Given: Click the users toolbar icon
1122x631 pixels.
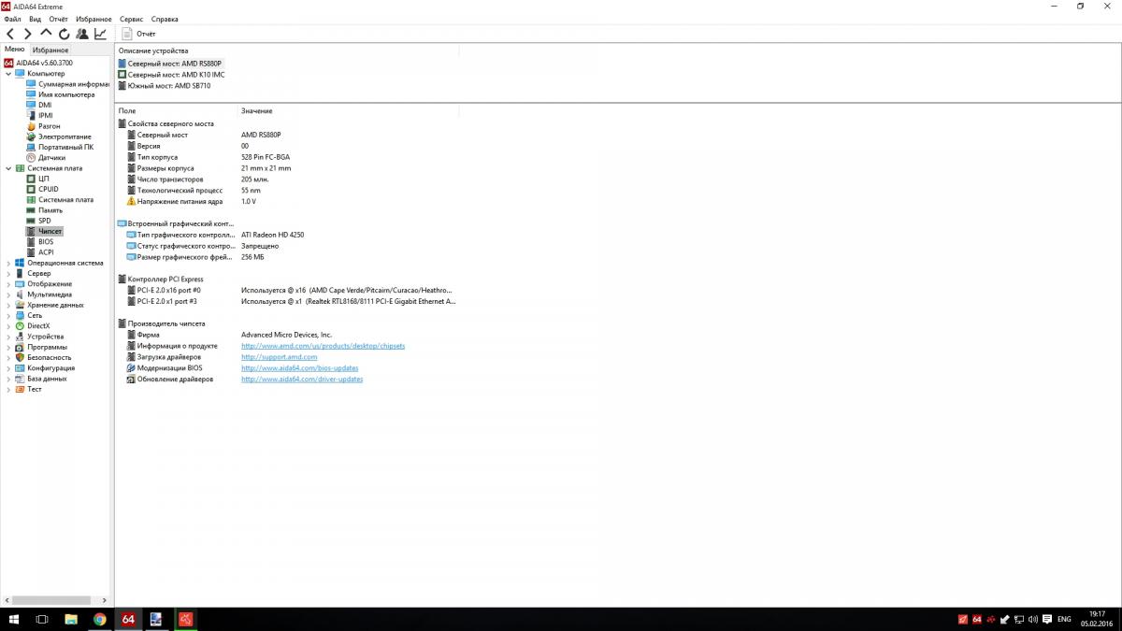Looking at the screenshot, I should click(81, 34).
